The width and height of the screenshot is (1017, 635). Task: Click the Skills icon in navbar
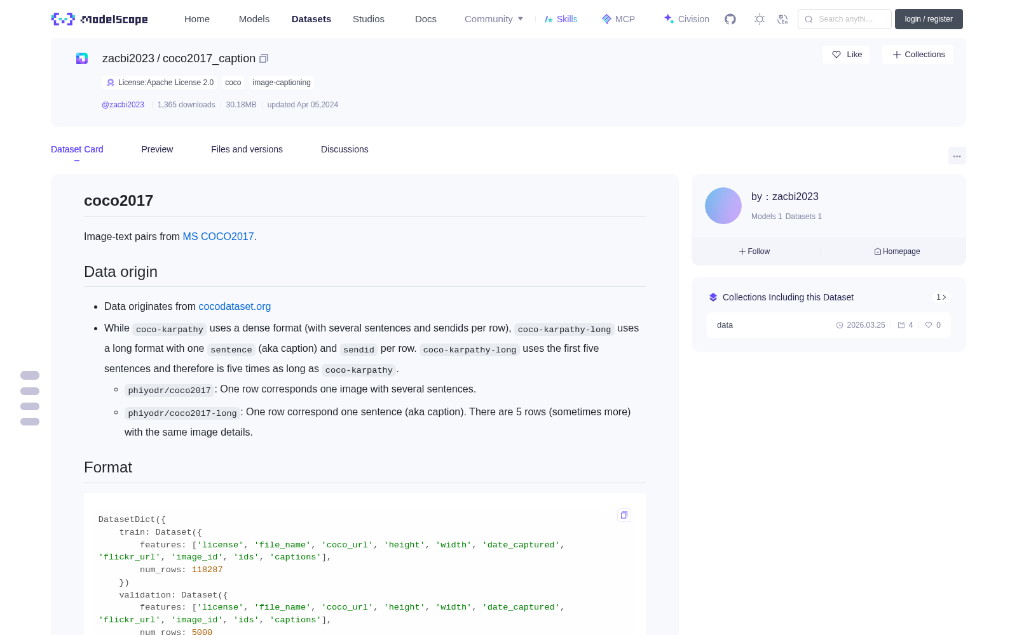pyautogui.click(x=549, y=19)
